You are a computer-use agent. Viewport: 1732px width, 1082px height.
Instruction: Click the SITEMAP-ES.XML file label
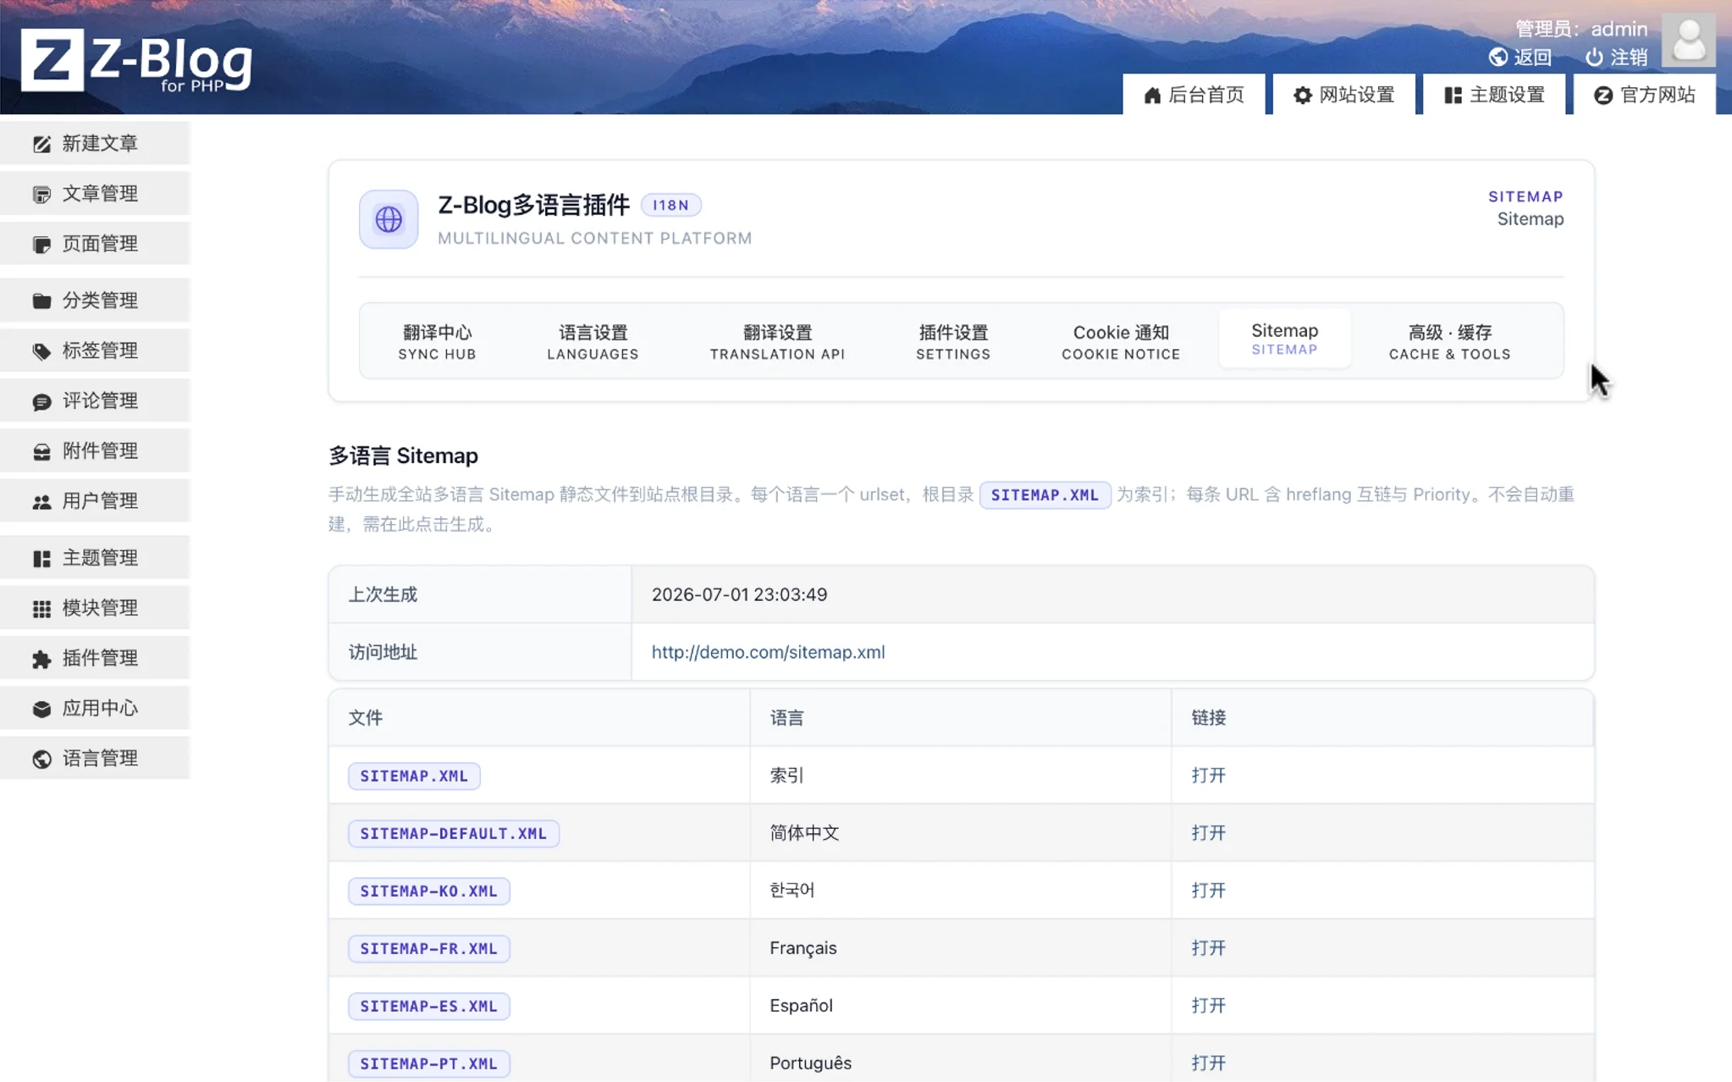click(x=428, y=1007)
